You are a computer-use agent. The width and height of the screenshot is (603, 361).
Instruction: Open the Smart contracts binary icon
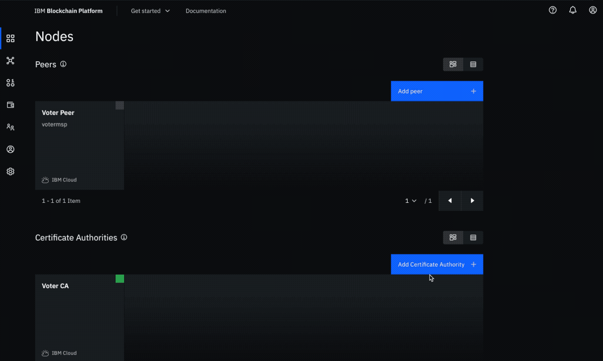(x=10, y=83)
